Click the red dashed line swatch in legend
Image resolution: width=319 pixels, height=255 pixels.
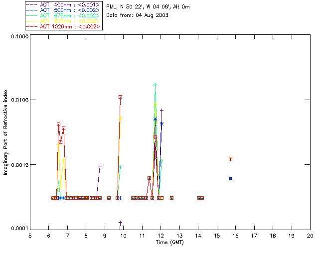(32, 26)
